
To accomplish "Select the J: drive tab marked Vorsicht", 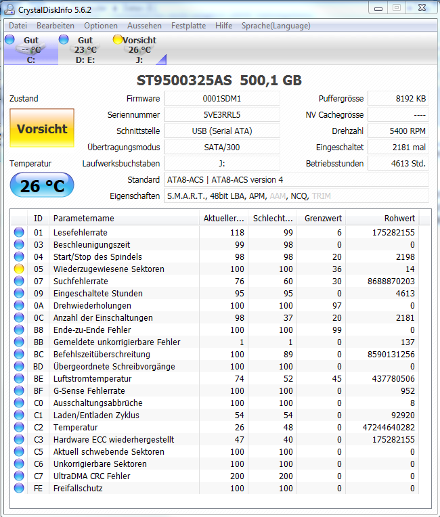I will (x=139, y=49).
